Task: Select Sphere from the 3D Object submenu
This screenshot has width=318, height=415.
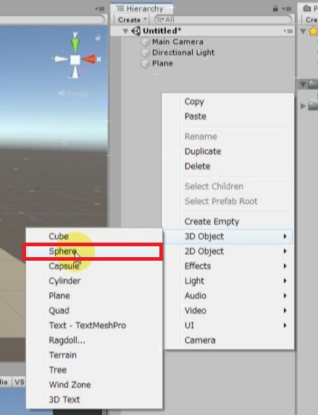Action: click(93, 251)
